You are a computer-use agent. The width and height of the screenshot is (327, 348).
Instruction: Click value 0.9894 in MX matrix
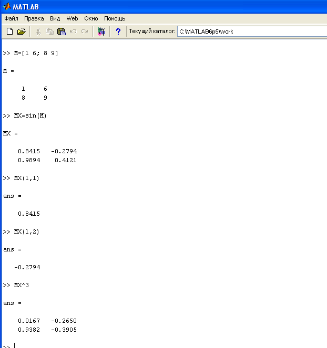[x=29, y=160]
